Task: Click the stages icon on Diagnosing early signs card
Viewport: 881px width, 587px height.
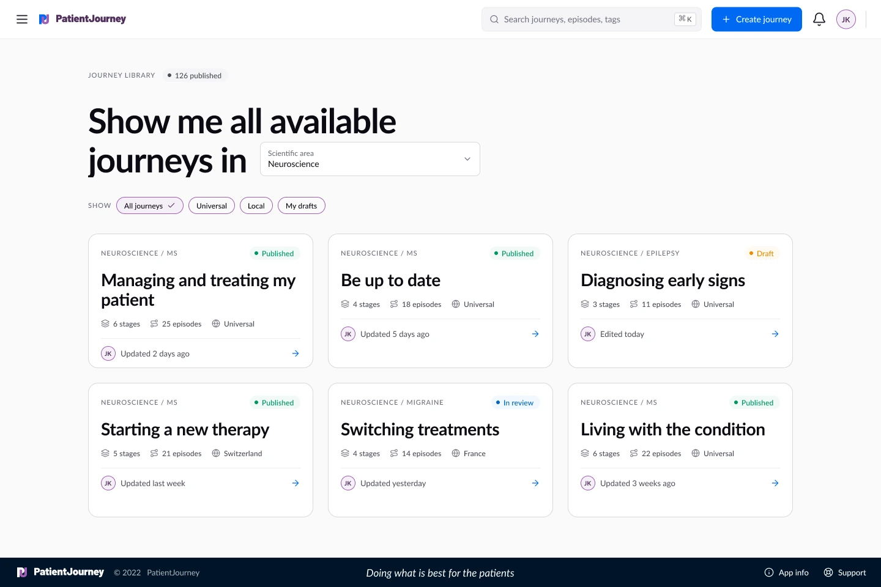Action: tap(585, 304)
